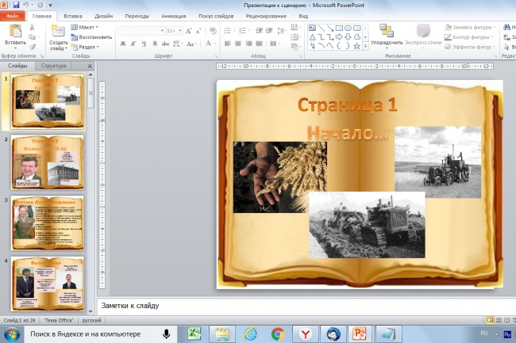Toggle bold (Ж) formatting
The image size is (516, 343).
tap(123, 44)
